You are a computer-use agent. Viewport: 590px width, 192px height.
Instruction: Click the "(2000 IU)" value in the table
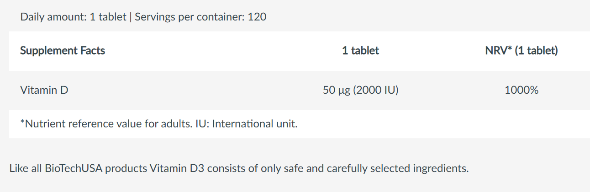376,90
